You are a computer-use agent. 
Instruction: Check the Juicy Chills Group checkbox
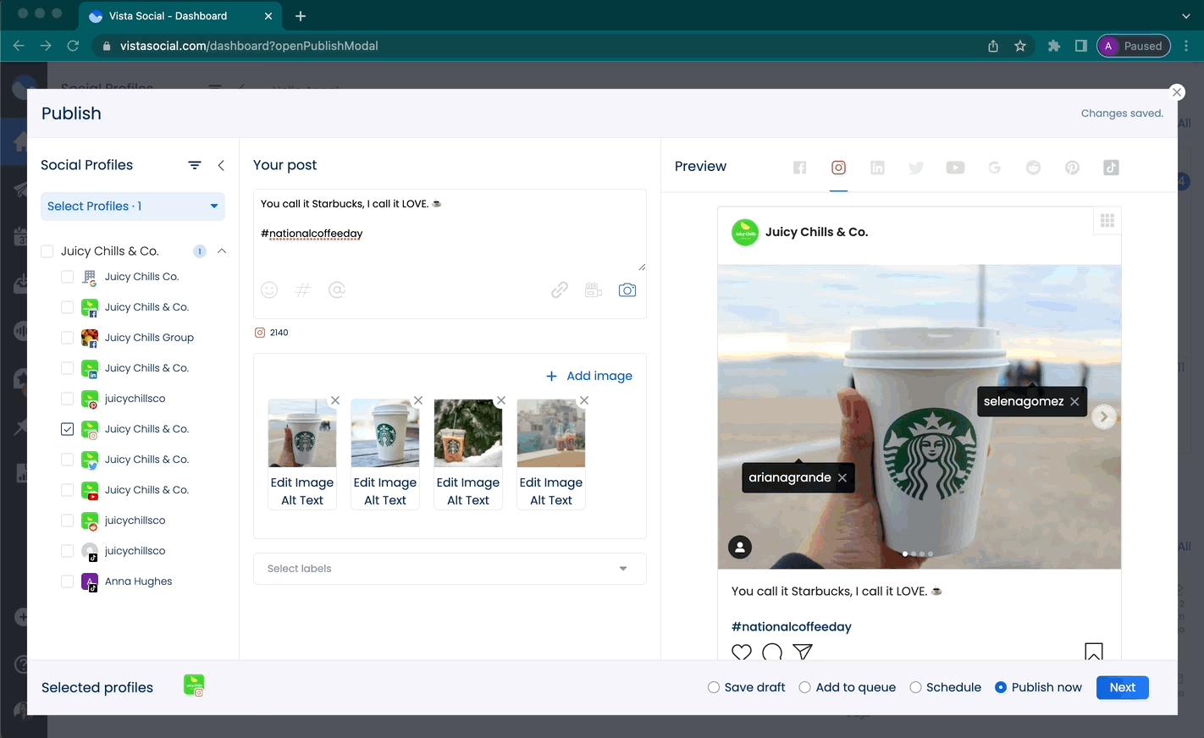(x=68, y=338)
